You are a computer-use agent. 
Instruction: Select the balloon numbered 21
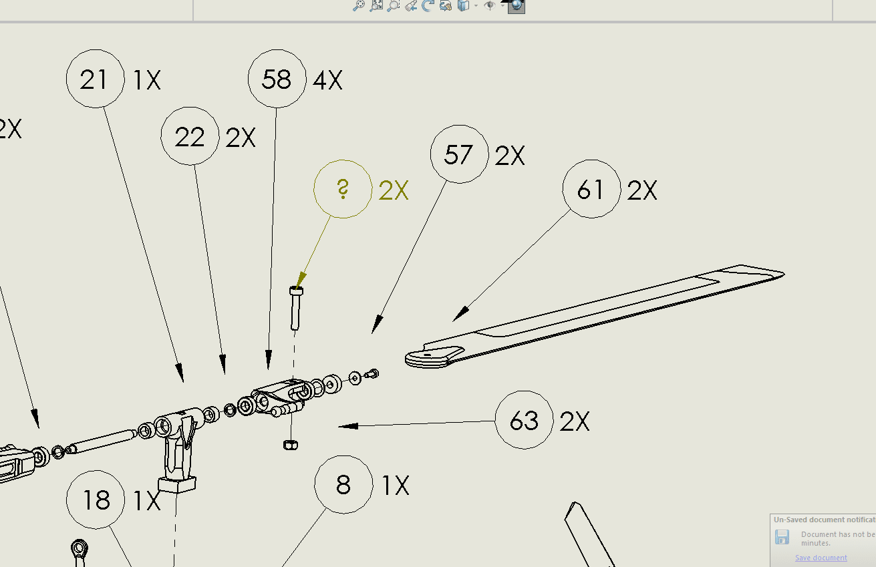pyautogui.click(x=96, y=79)
